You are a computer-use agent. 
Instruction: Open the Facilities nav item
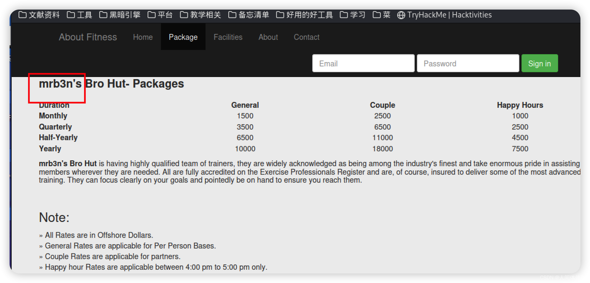pos(228,37)
